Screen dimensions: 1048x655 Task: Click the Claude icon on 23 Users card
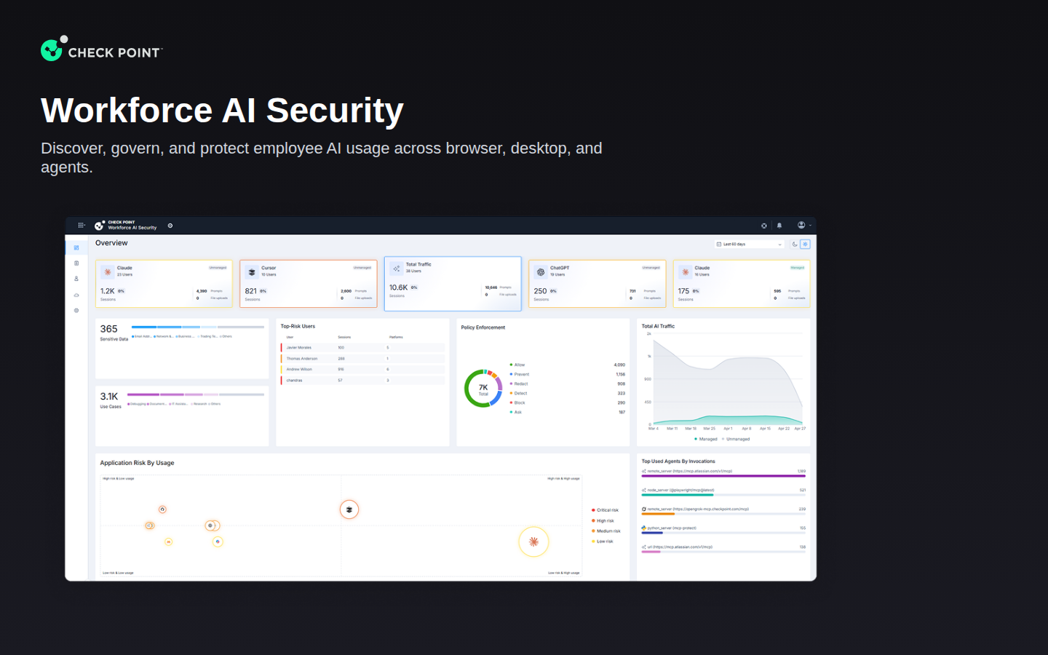(108, 272)
